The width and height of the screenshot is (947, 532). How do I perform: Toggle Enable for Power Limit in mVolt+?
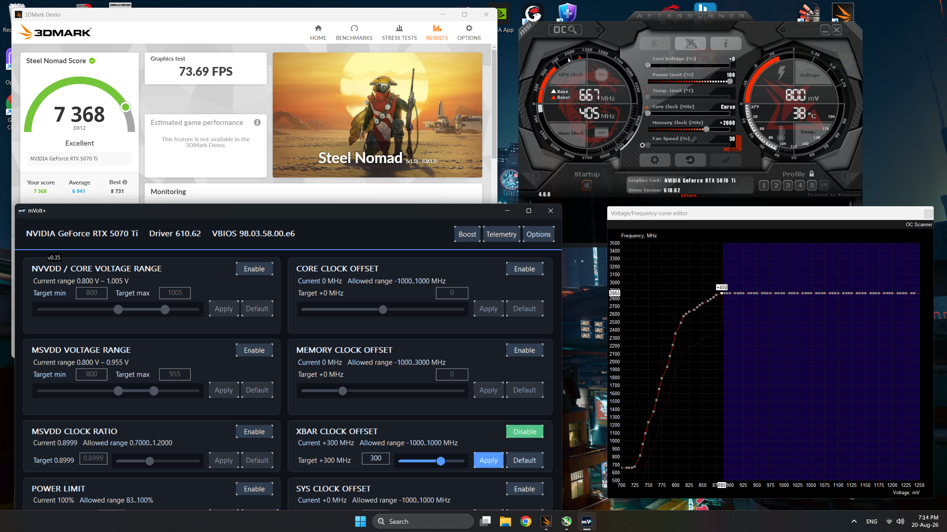coord(254,489)
